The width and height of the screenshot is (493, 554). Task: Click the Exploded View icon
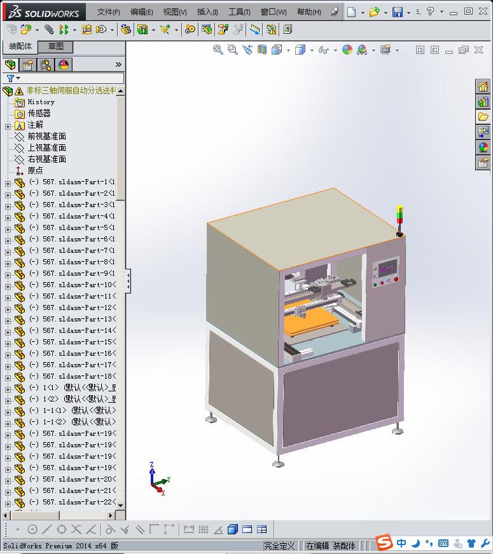(223, 29)
